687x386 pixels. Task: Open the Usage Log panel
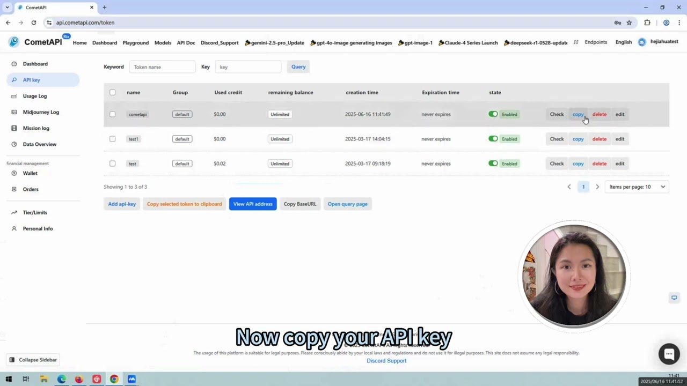[34, 96]
